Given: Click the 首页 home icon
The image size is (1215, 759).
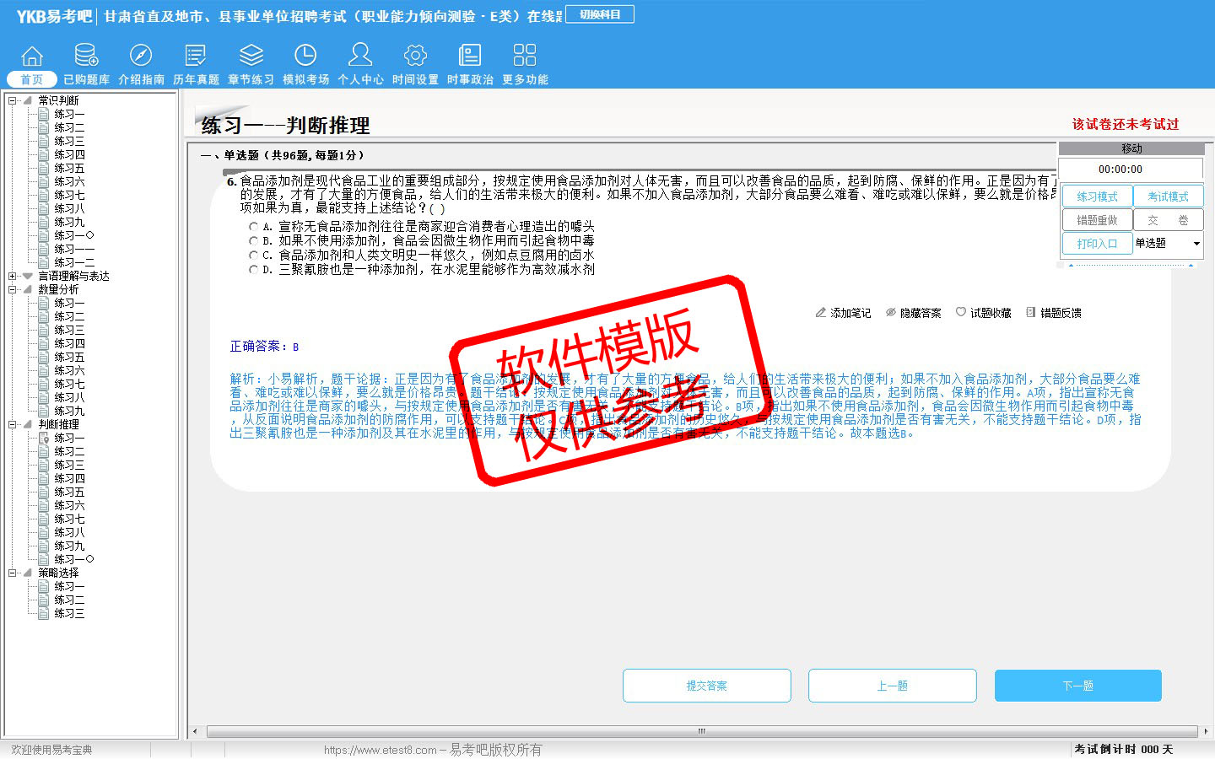Looking at the screenshot, I should click(x=31, y=57).
